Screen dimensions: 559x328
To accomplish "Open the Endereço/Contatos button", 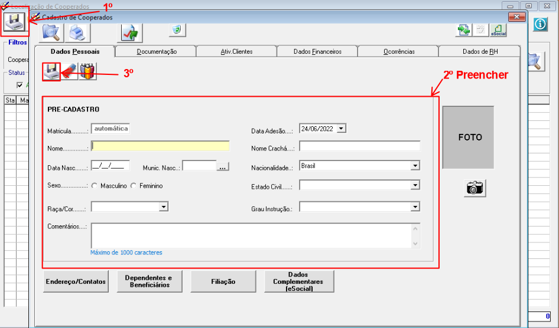I will [x=76, y=281].
